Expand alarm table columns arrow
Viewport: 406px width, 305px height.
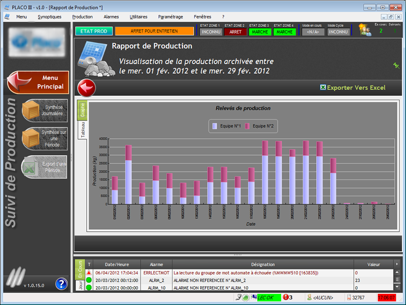397,264
